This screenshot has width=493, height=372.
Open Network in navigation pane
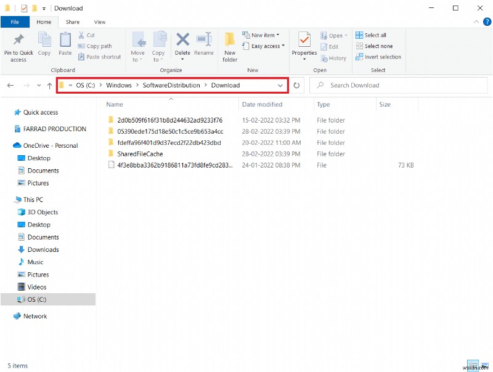coord(35,316)
